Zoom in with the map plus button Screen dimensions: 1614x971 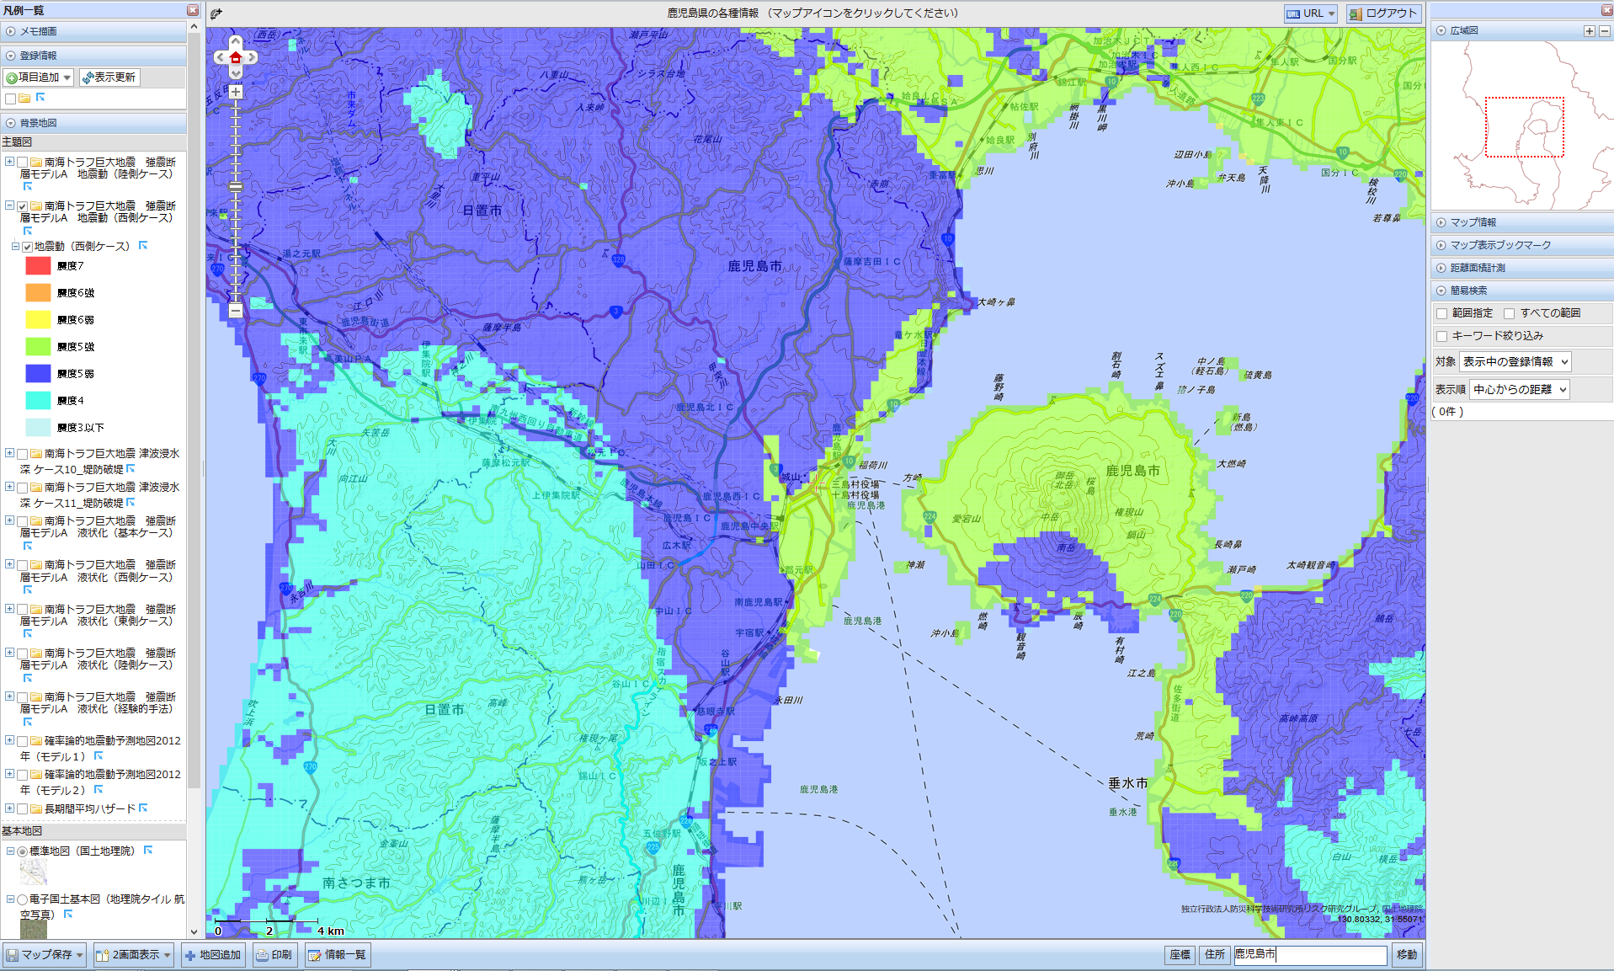[x=236, y=92]
